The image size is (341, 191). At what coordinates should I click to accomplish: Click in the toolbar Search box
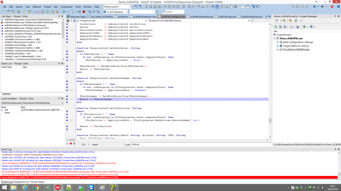(173, 12)
